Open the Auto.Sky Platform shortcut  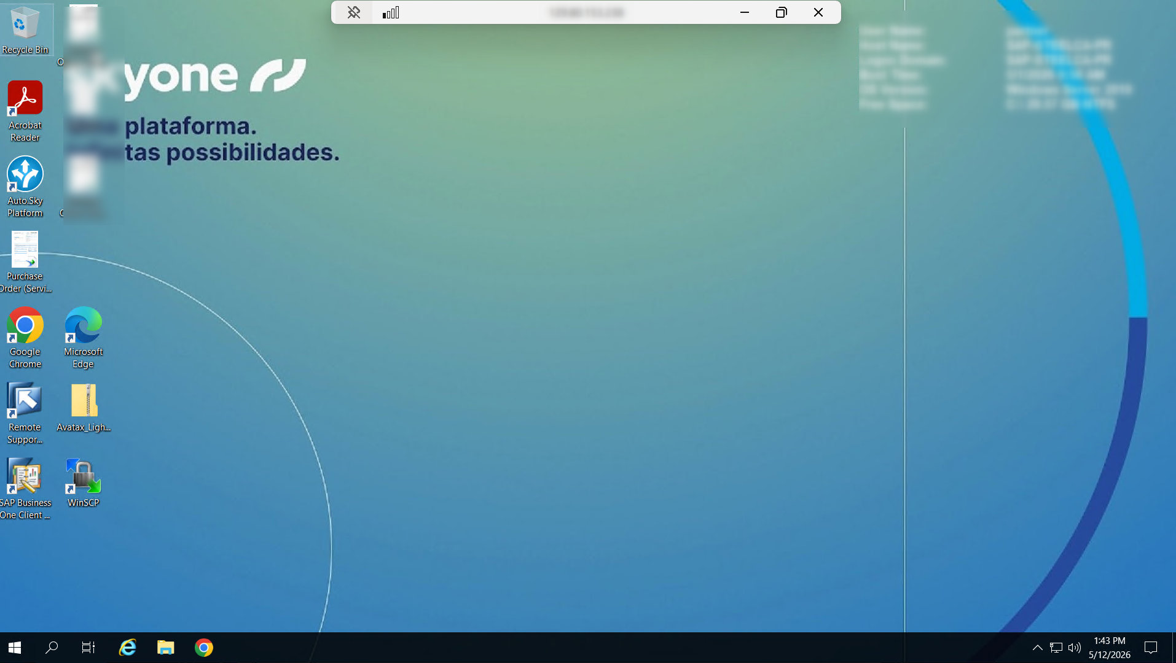click(25, 187)
